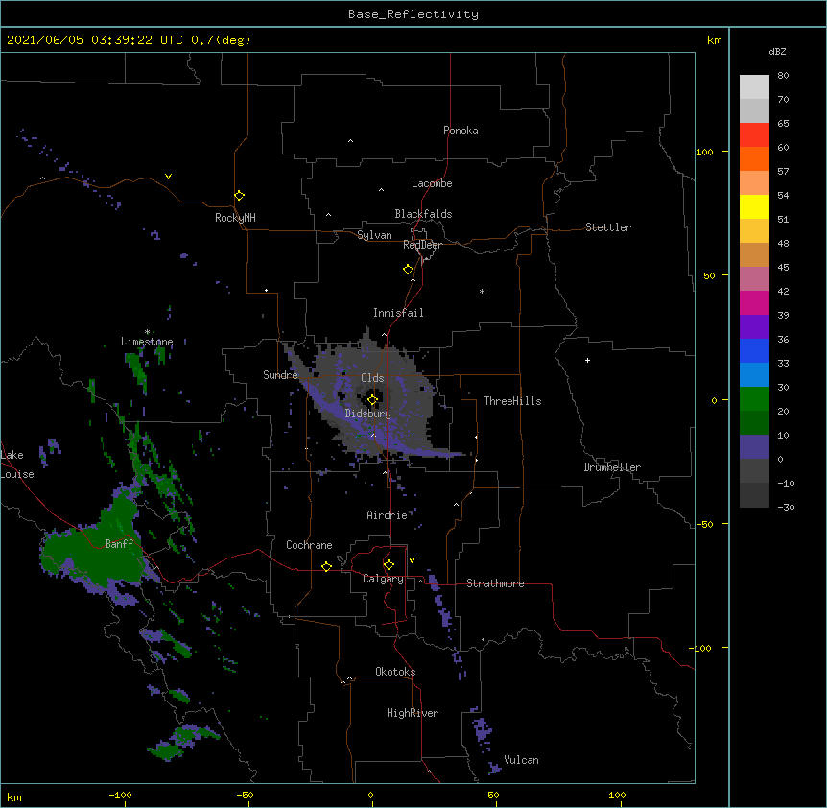The width and height of the screenshot is (827, 808).
Task: Click the Calgary label
Action: point(383,579)
